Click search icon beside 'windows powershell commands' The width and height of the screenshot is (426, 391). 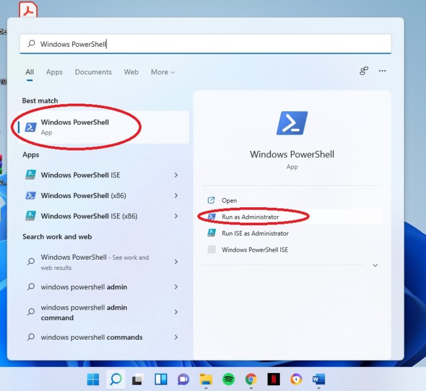31,337
